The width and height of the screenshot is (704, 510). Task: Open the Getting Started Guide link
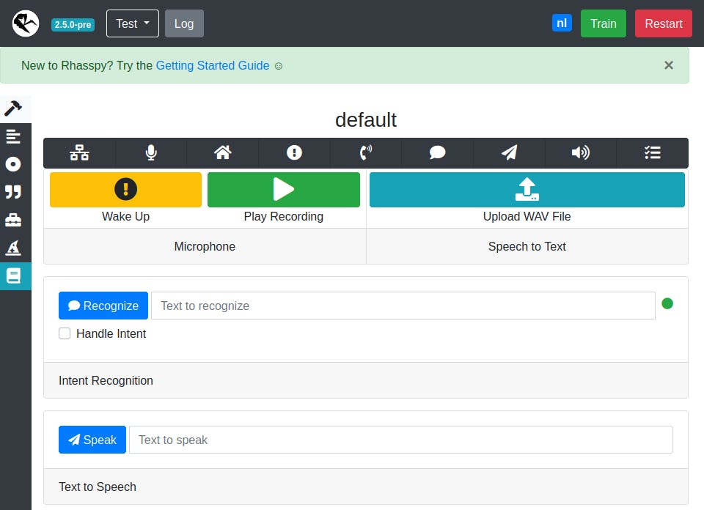pyautogui.click(x=213, y=65)
